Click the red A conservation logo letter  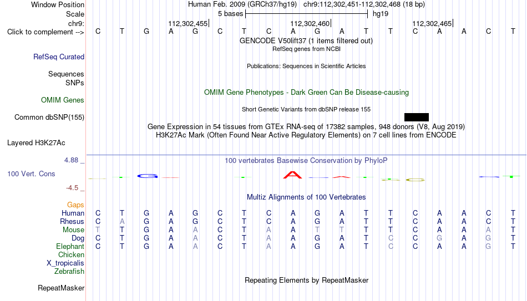(293, 175)
